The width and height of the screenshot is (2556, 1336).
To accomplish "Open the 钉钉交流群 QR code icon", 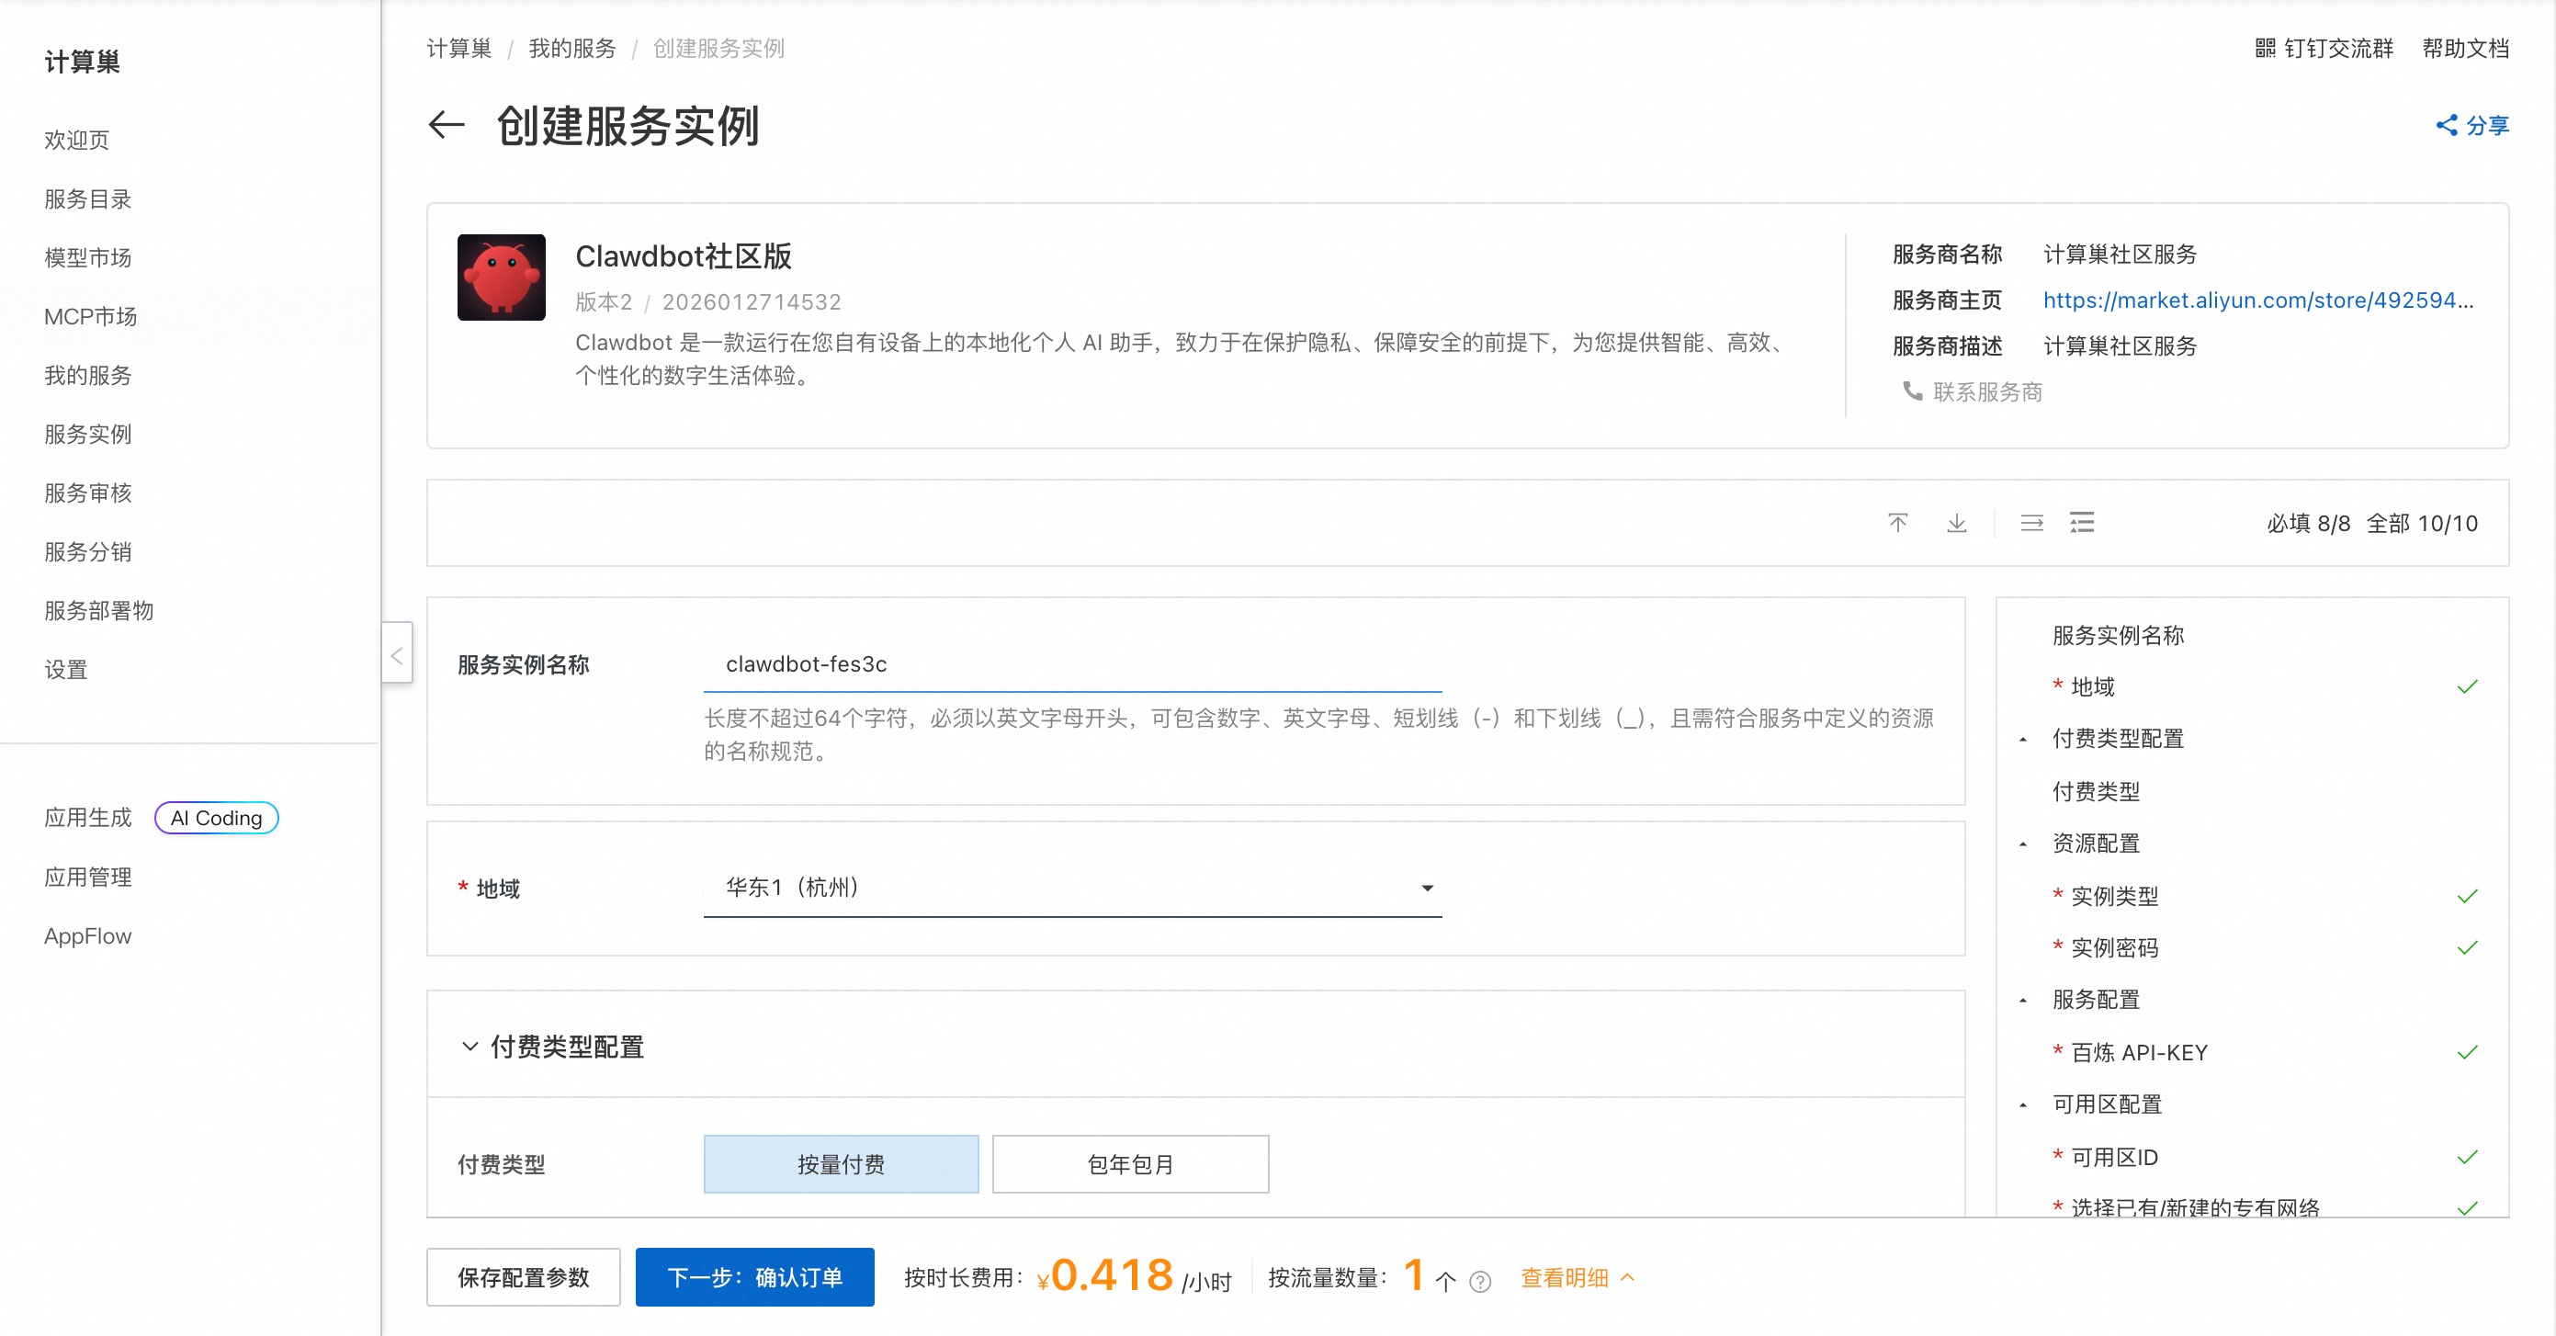I will click(x=2268, y=48).
